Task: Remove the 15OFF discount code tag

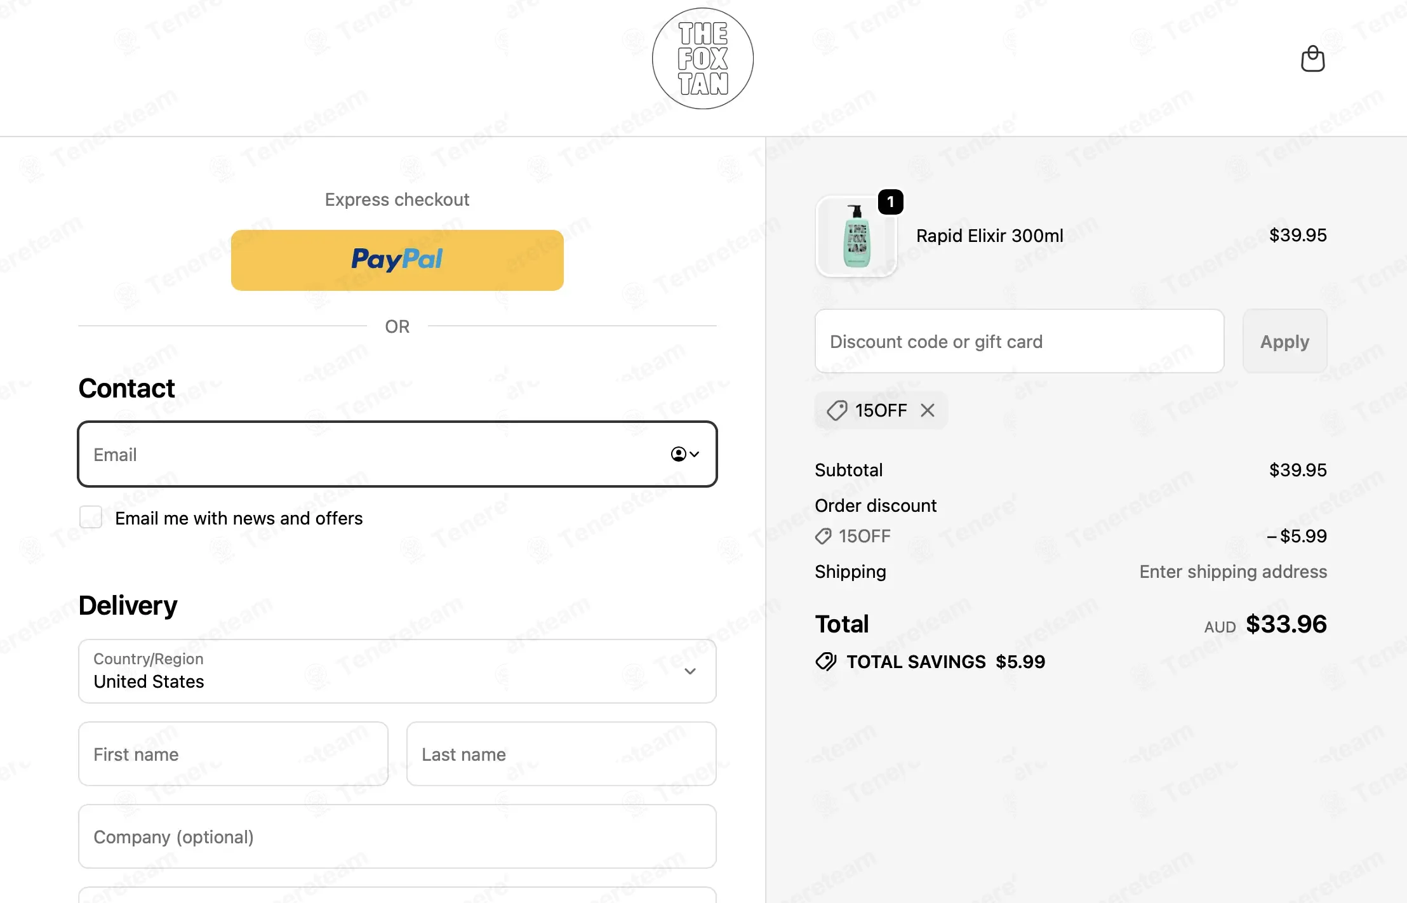Action: pos(928,410)
